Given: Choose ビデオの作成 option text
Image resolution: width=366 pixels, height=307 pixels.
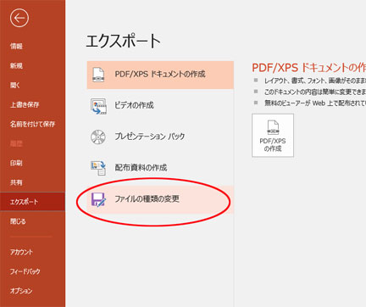Looking at the screenshot, I should [x=134, y=105].
